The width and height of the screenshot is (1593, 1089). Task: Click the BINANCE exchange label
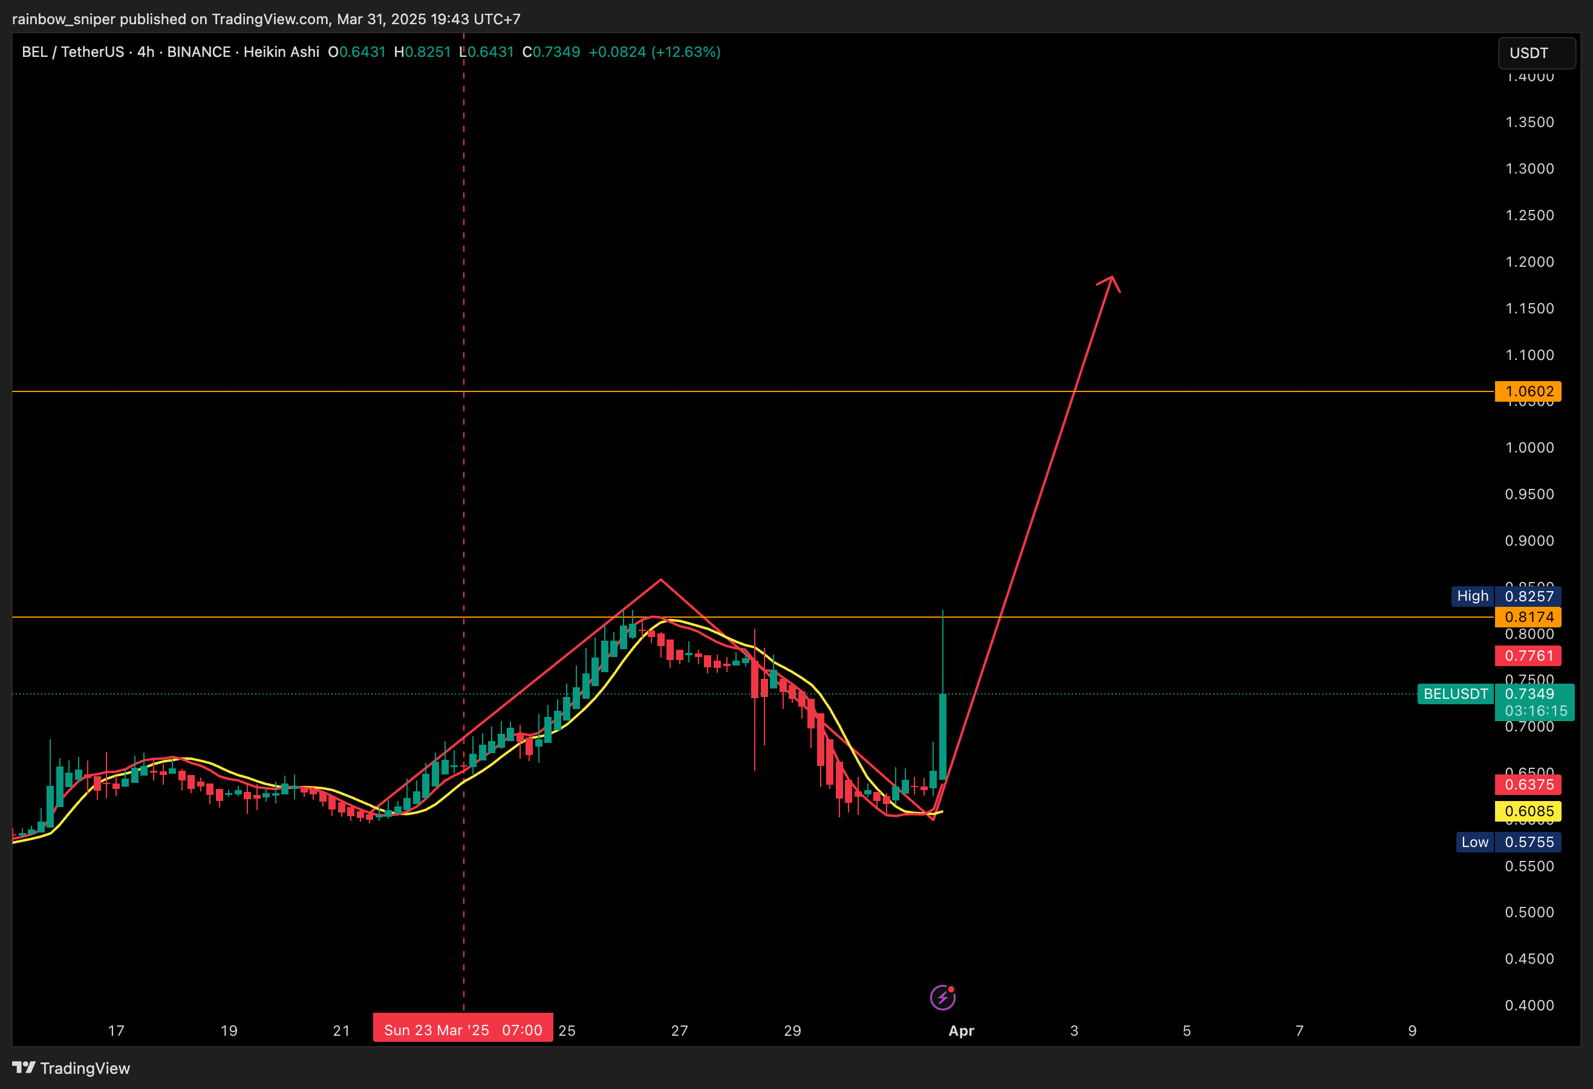(x=199, y=52)
